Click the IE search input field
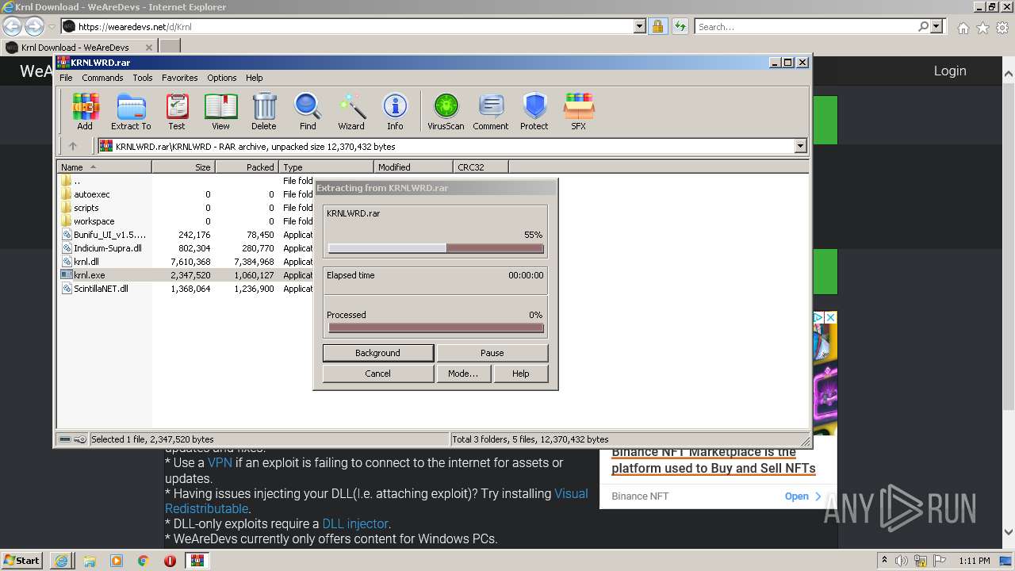This screenshot has width=1015, height=571. pyautogui.click(x=805, y=26)
